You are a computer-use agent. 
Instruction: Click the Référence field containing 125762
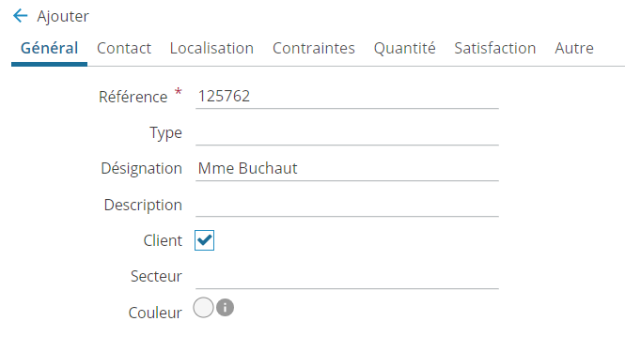pyautogui.click(x=347, y=97)
